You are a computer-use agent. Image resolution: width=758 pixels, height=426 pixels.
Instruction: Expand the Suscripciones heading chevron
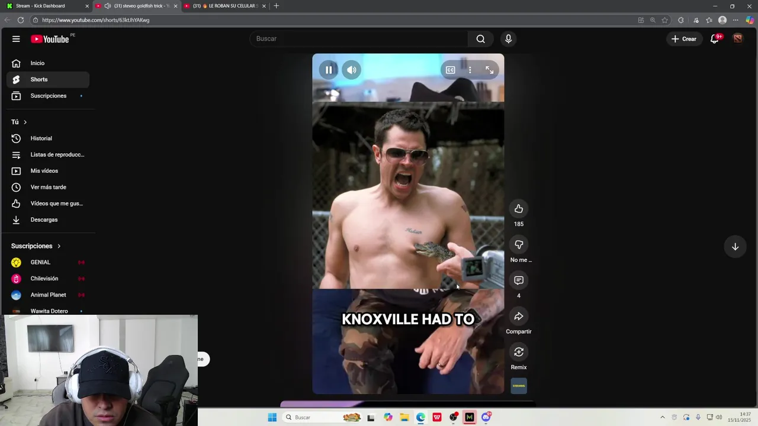59,246
